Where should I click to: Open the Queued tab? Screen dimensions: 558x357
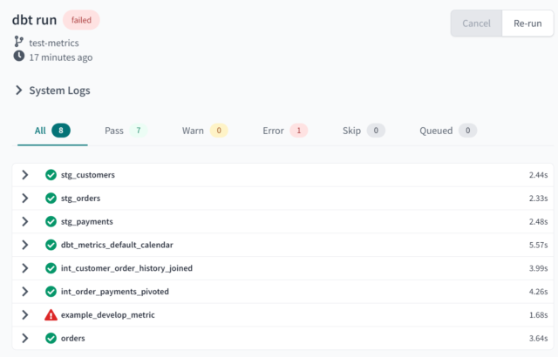click(448, 131)
